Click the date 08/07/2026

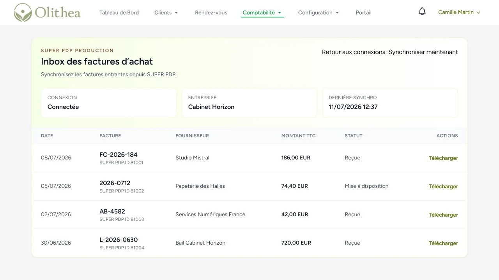pos(56,157)
